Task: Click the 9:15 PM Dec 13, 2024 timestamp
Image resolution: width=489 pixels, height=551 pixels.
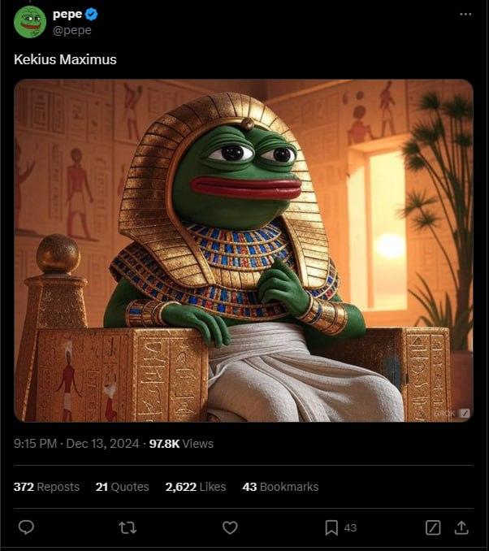Action: coord(76,444)
